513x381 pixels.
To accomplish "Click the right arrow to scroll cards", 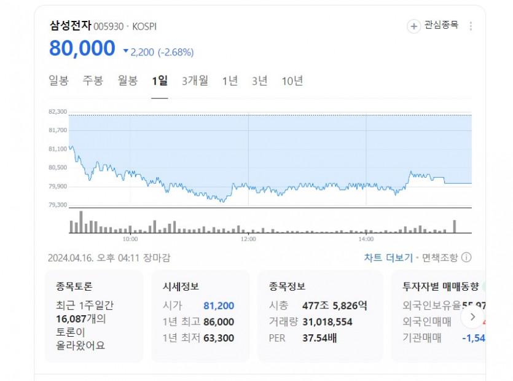I will click(472, 317).
